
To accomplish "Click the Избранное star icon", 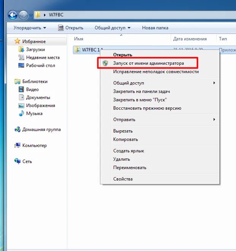I will [17, 41].
